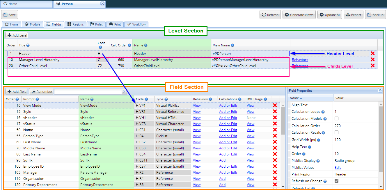Show help for Calc Order column
This screenshot has width=387, height=192.
click(129, 45)
